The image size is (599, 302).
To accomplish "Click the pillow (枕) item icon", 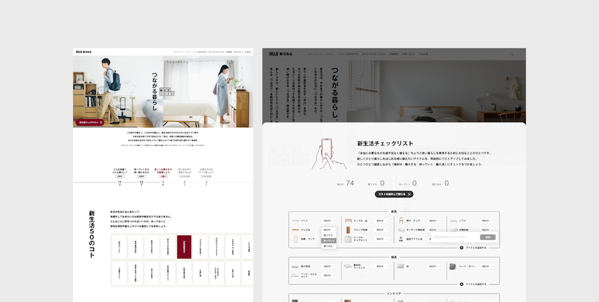I will (x=400, y=266).
